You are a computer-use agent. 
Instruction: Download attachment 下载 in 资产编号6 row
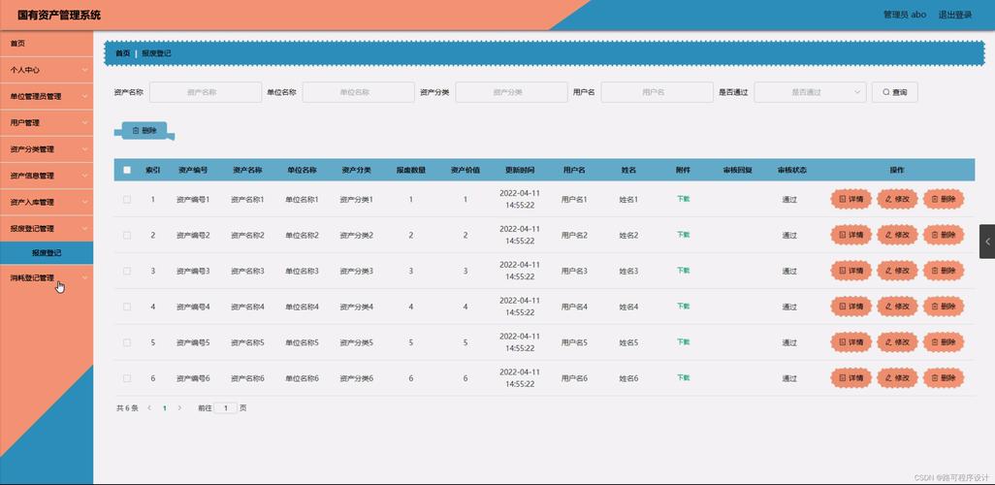coord(683,377)
